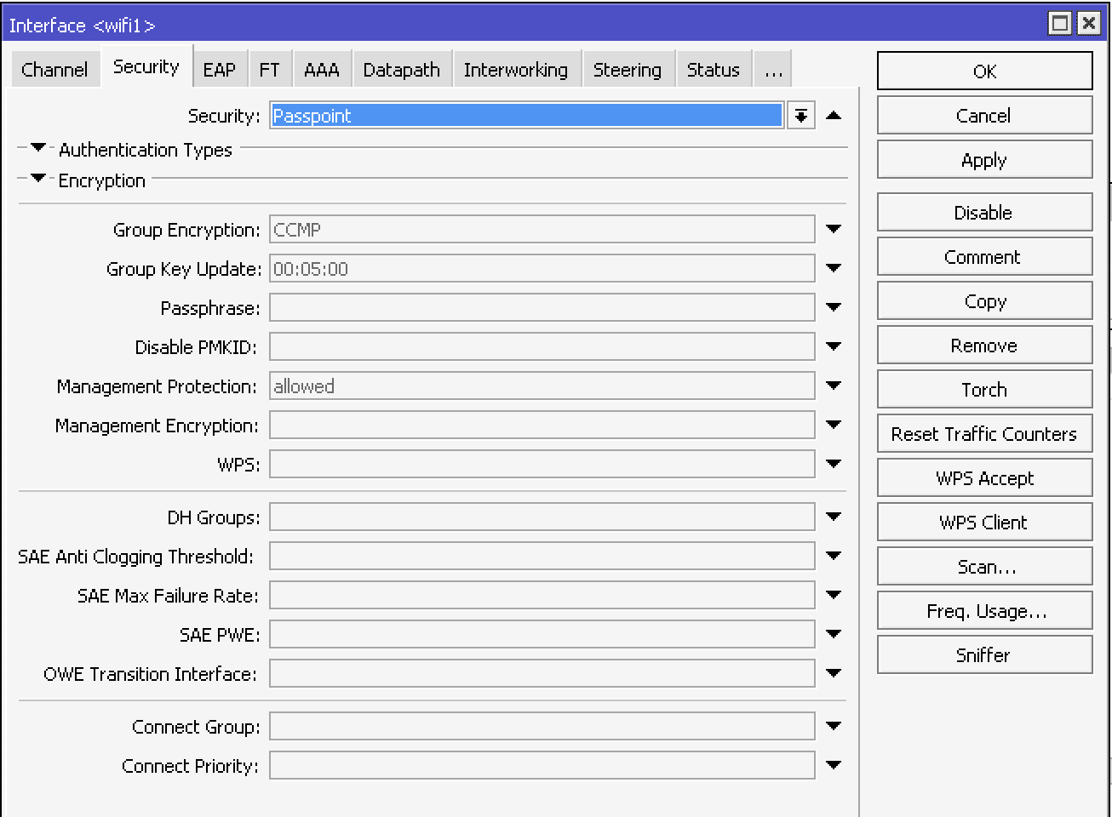The image size is (1112, 817).
Task: Expand the Passphrase field arrow
Action: coord(834,307)
